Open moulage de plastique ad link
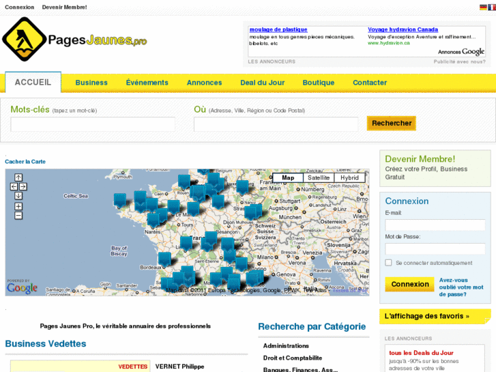 click(278, 29)
